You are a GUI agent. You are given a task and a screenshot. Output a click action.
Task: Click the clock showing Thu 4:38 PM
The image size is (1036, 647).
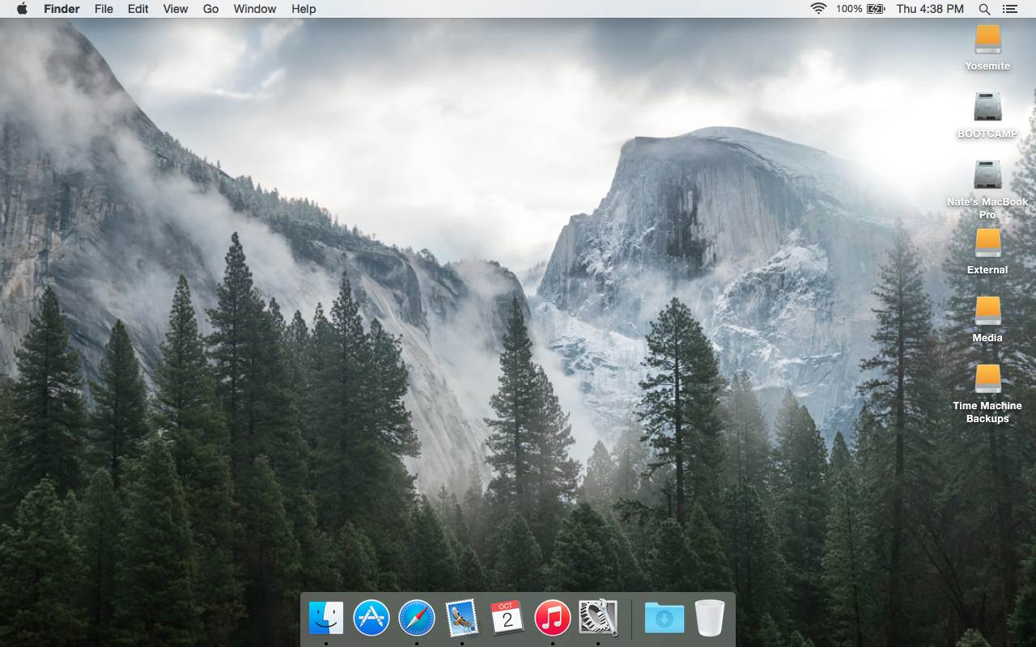pos(930,9)
